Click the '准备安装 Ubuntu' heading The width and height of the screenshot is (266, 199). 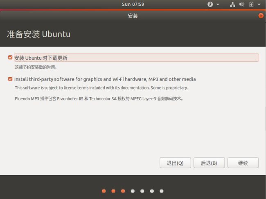tap(39, 34)
